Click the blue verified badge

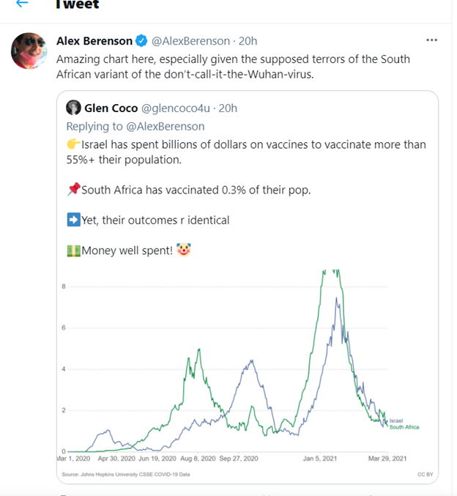(x=142, y=40)
